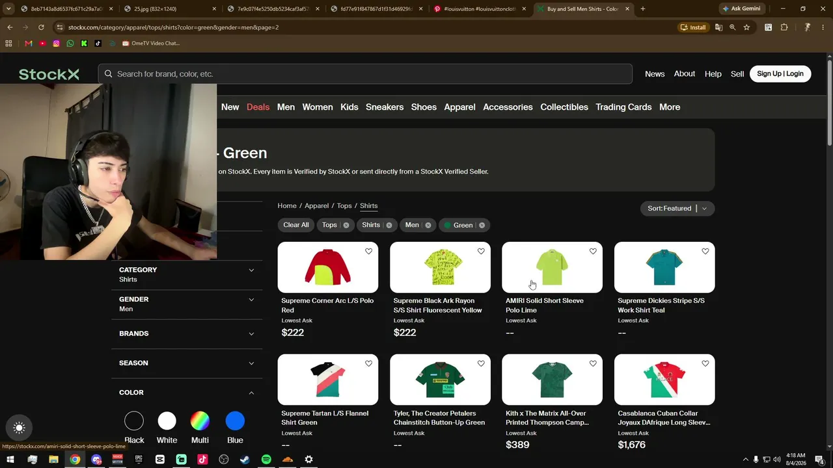Screen dimensions: 833x468
Task: Open SoundCloud from the taskbar
Action: click(288, 460)
